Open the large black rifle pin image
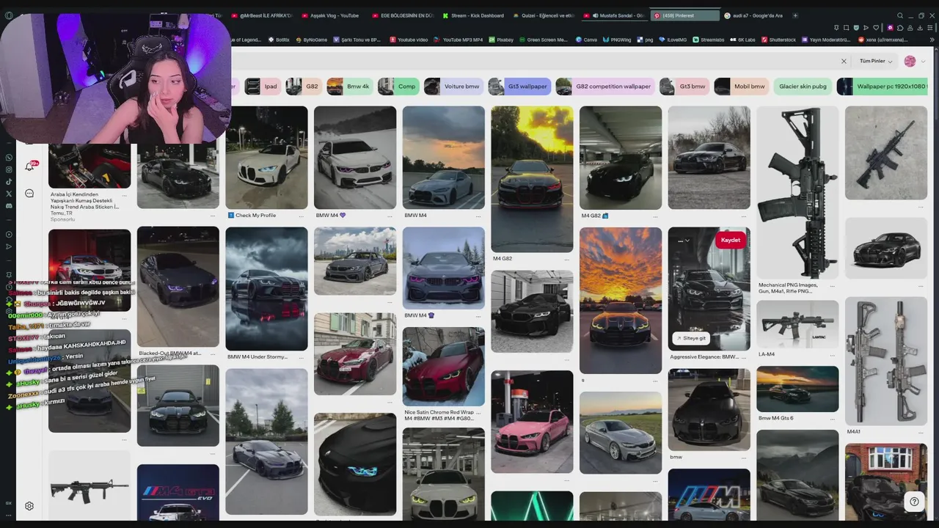 click(797, 192)
